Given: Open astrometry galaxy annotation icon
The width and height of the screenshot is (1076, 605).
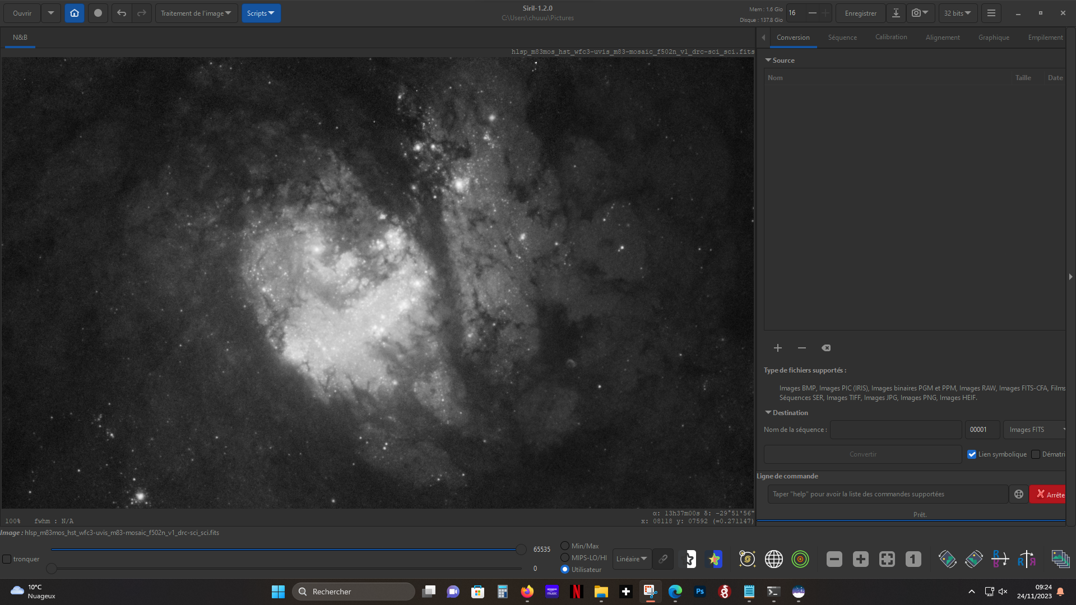Looking at the screenshot, I should 747,559.
